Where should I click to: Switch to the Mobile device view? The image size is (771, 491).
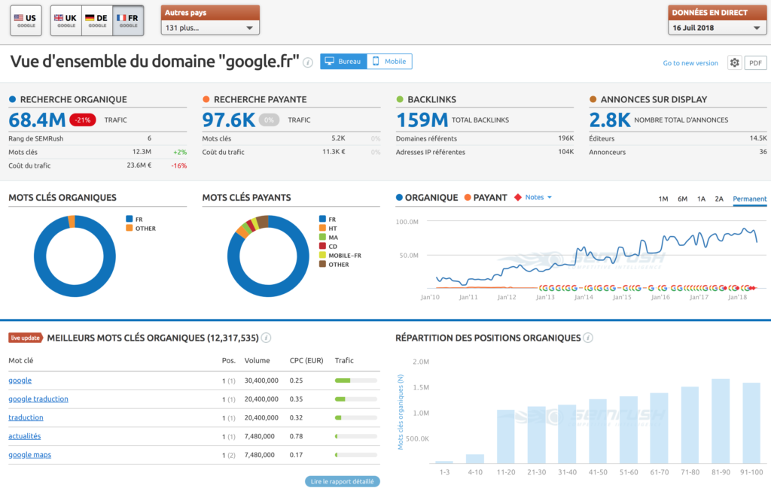pyautogui.click(x=389, y=62)
